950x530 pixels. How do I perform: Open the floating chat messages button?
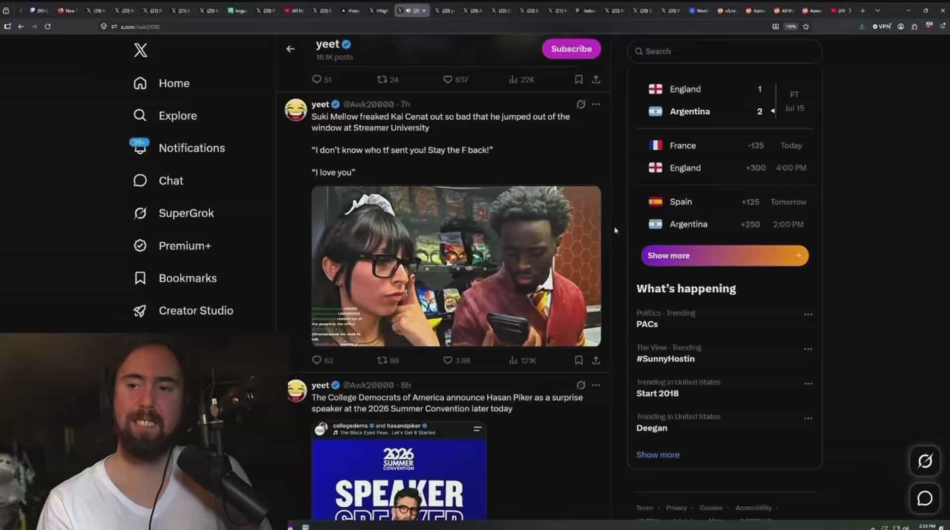coord(925,498)
